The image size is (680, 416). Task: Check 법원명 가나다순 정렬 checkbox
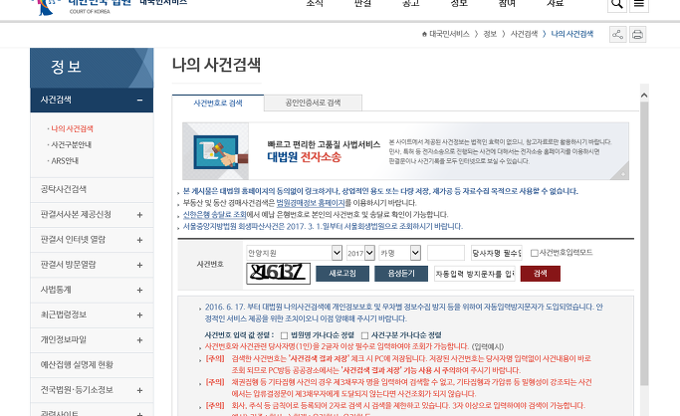coord(284,335)
